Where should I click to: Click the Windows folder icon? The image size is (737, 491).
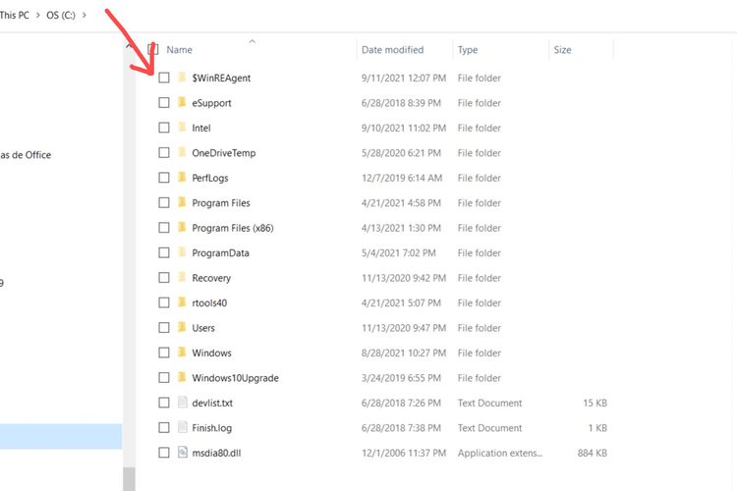point(182,353)
